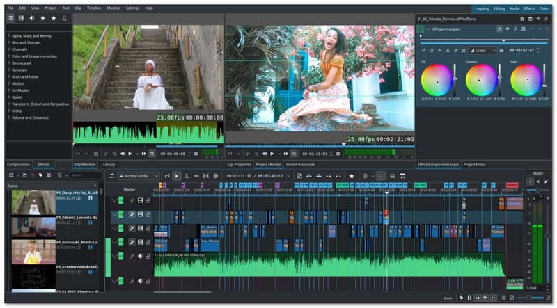The image size is (557, 308).
Task: Open the Clip Properties tab
Action: 239,165
